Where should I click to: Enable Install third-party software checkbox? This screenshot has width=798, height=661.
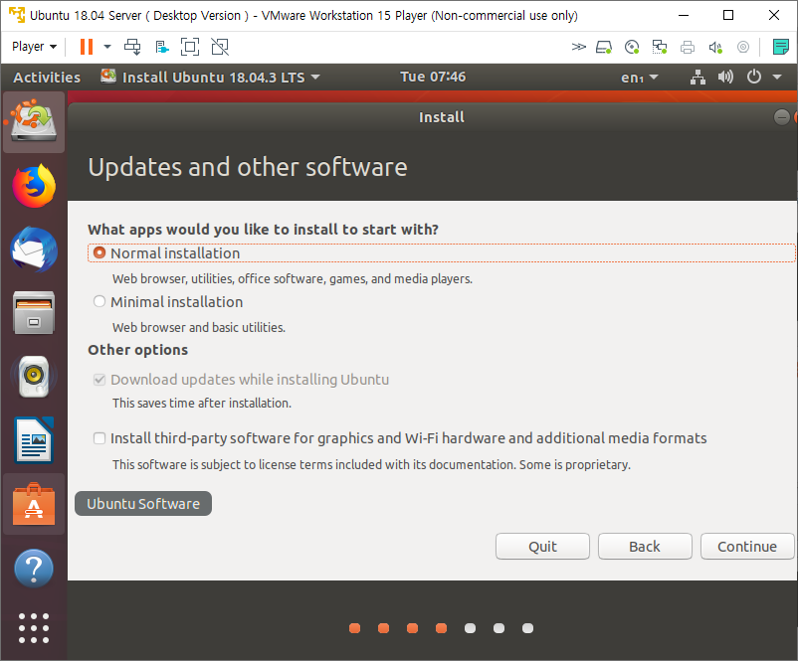(100, 438)
